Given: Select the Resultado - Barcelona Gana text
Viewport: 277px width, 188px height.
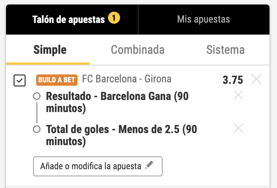Looking at the screenshot, I should (117, 102).
